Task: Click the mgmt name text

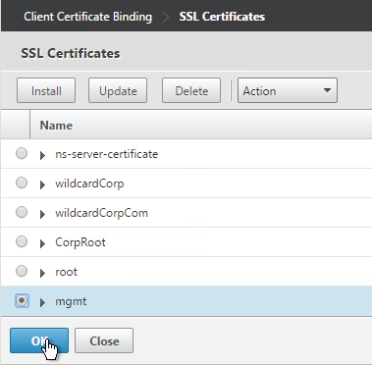Action: click(x=71, y=301)
